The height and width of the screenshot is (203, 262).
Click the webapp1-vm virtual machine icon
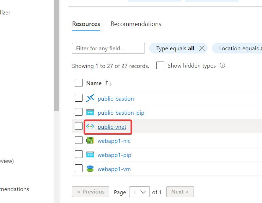(90, 169)
